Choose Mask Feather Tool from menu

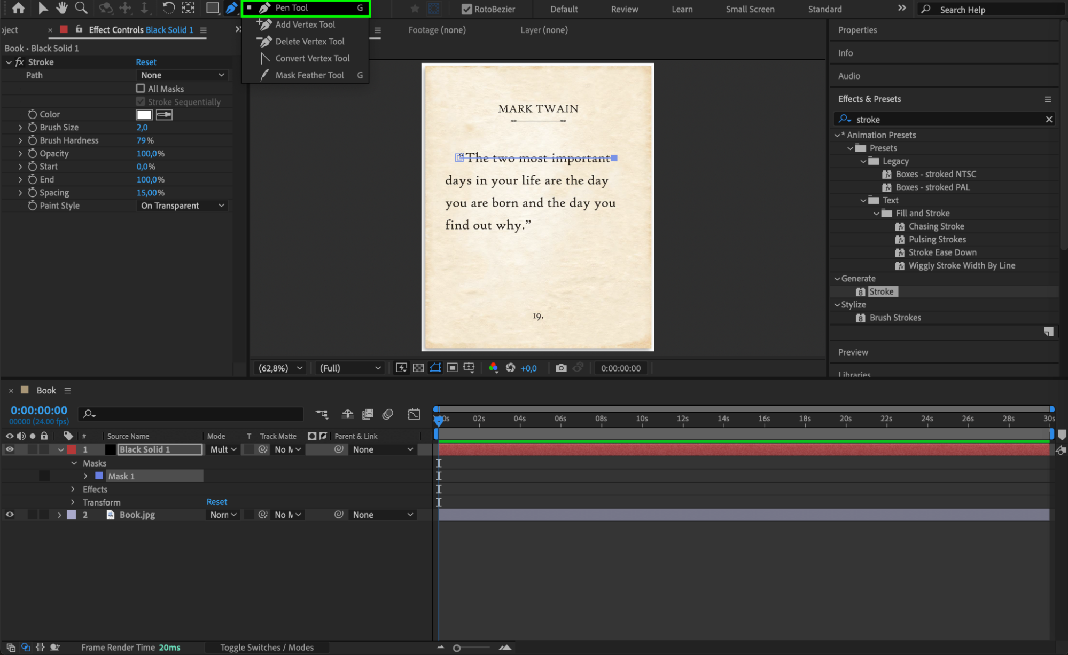tap(309, 75)
